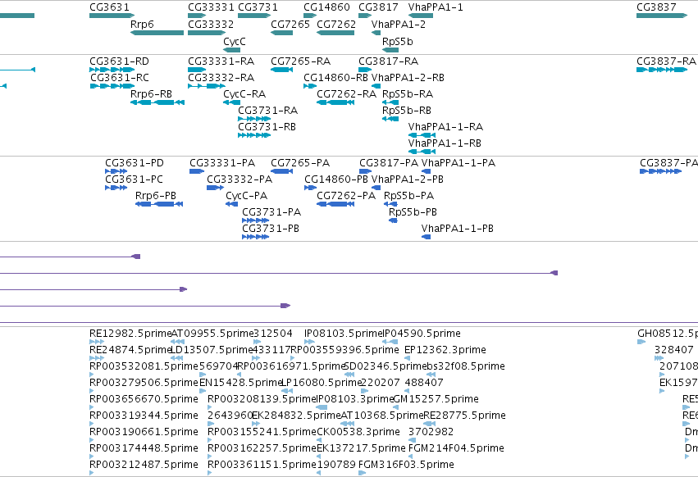Select EST 3702982
Screen dimensions: 698x477
tap(431, 432)
